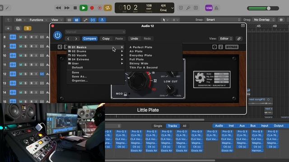Screen dimensions: 289x162
Task: Toggle the global Solo S button
Action: [x=28, y=28]
